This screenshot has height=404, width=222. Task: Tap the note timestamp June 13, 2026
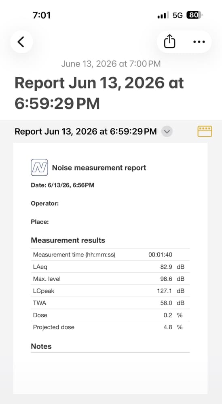tap(111, 64)
